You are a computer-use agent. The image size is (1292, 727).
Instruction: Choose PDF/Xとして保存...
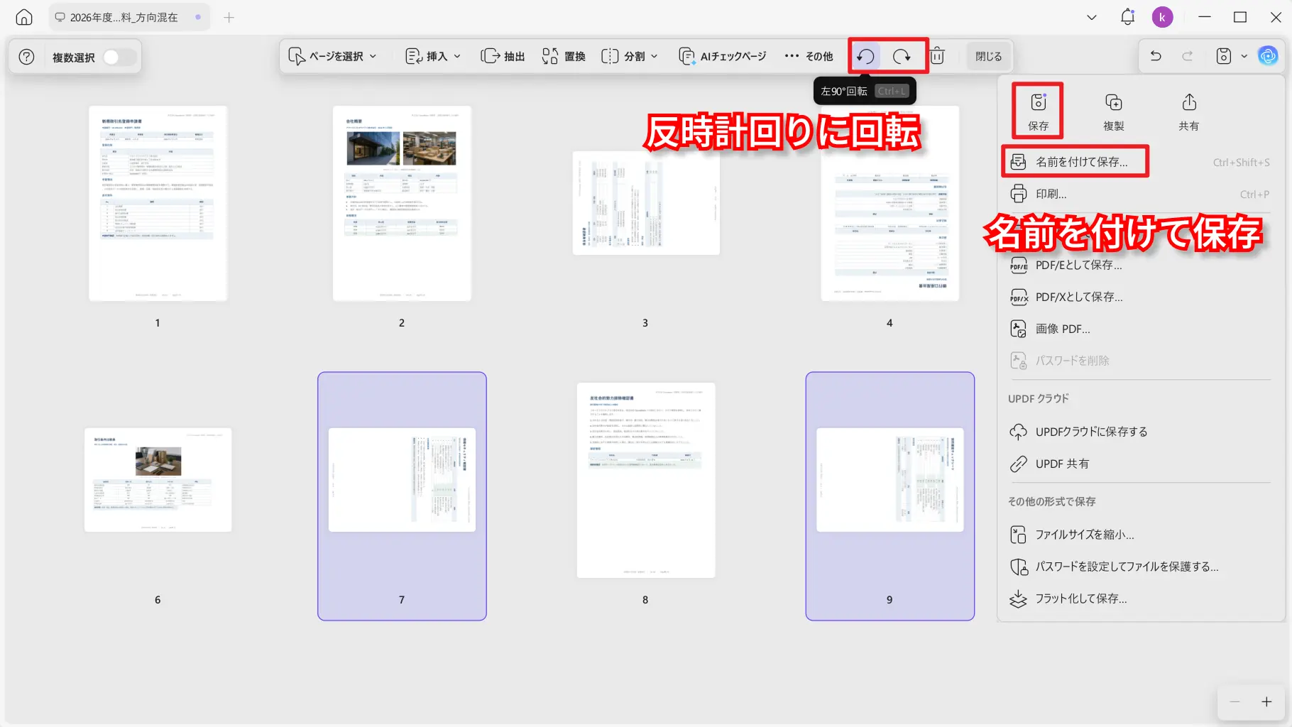tap(1139, 297)
